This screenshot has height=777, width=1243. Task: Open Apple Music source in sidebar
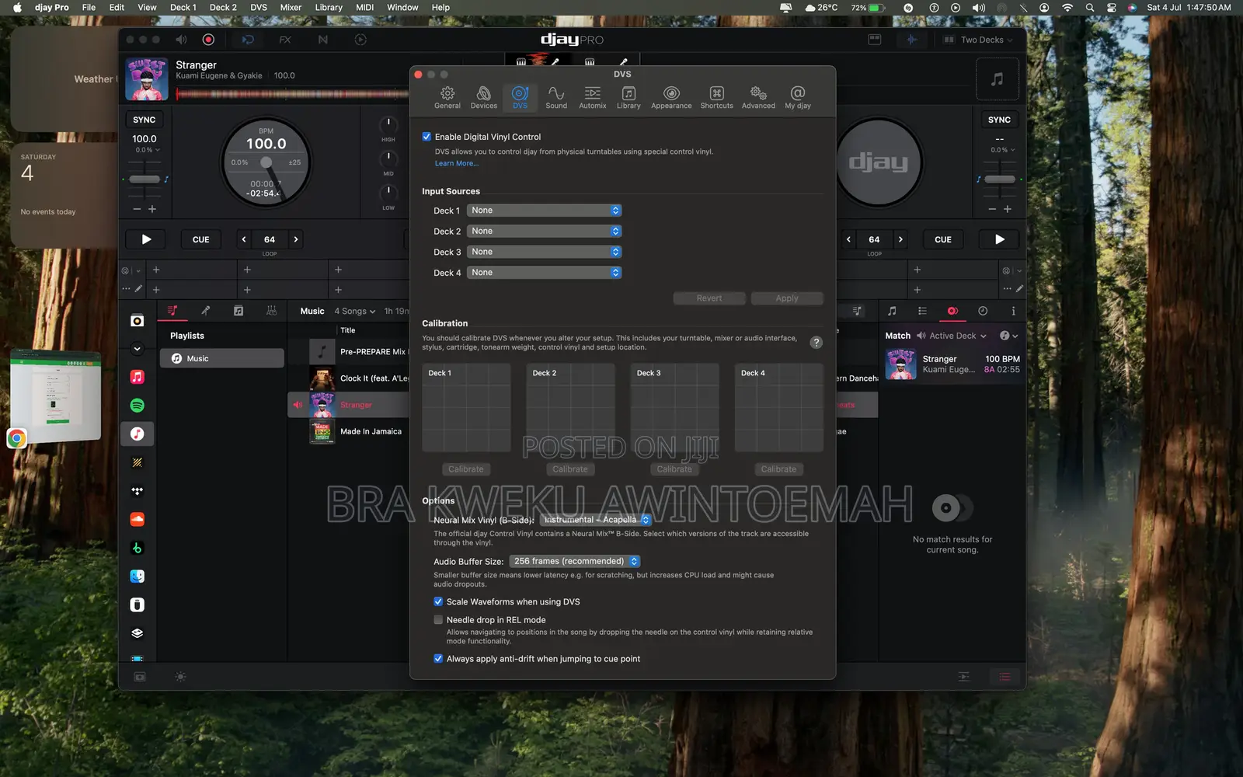pos(138,377)
